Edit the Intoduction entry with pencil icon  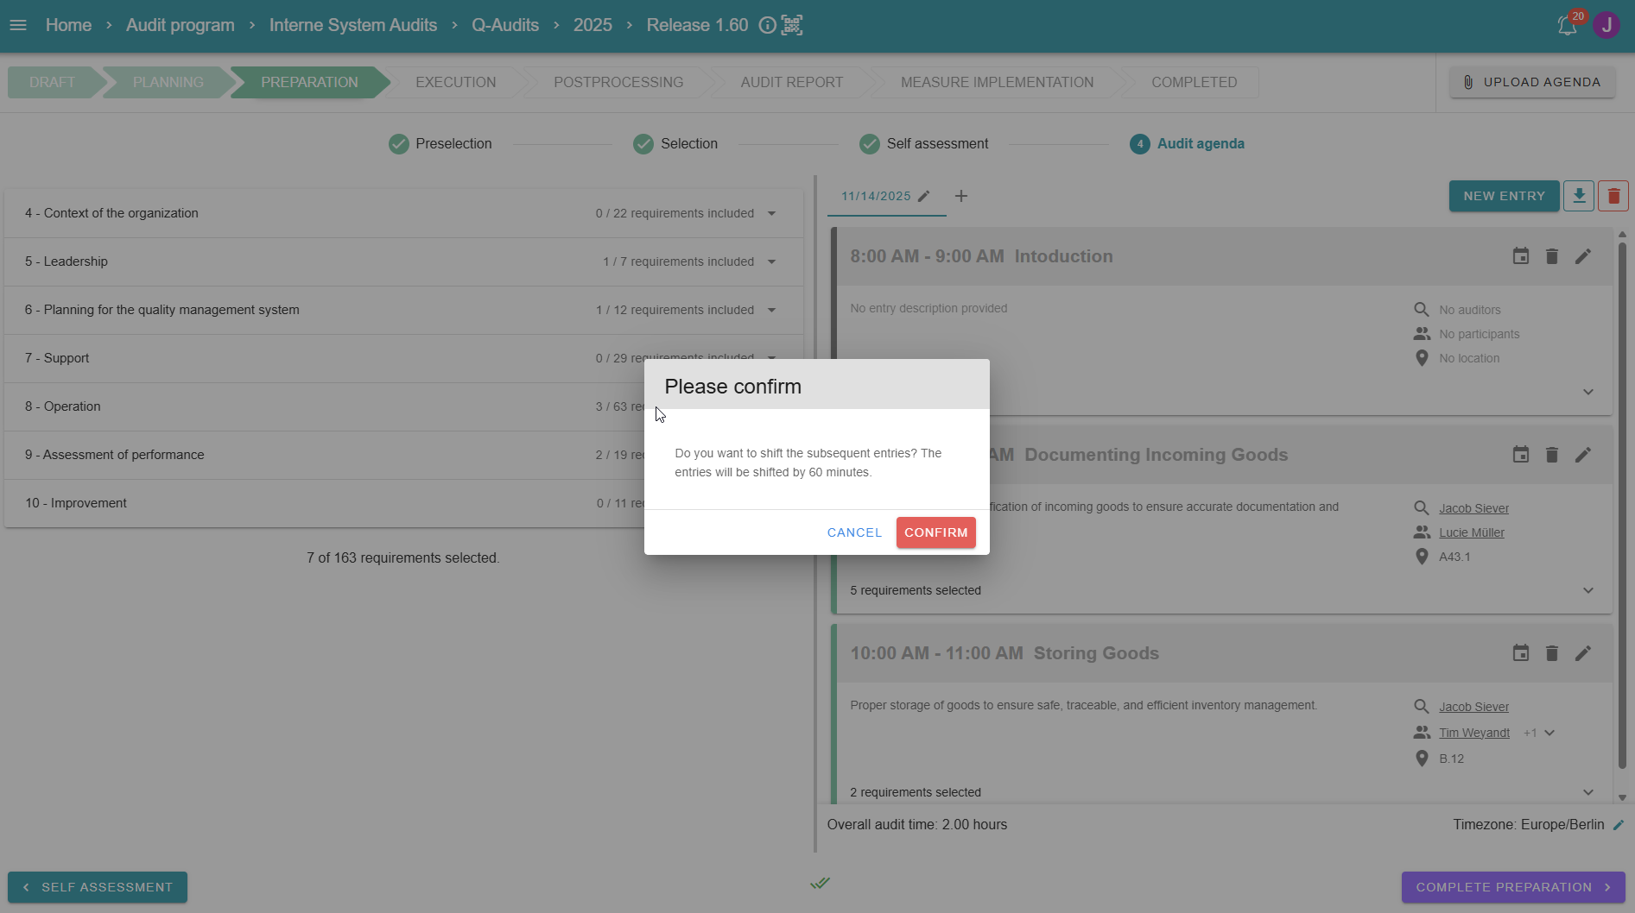pyautogui.click(x=1582, y=256)
